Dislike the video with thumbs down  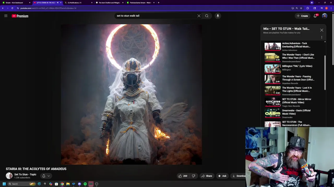coord(193,176)
